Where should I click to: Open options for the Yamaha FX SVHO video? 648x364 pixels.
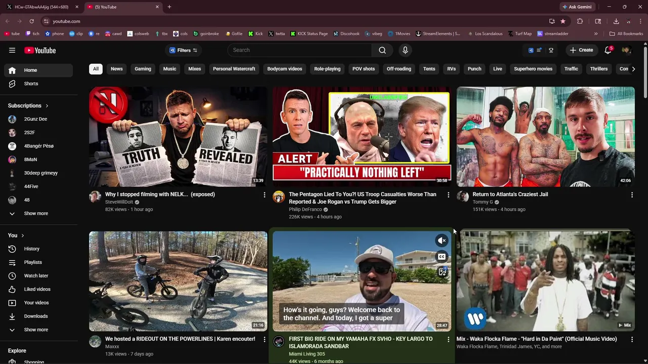point(448,339)
